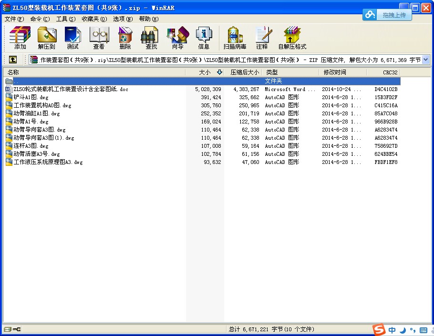Open the 文件(F) menu

[x=14, y=19]
